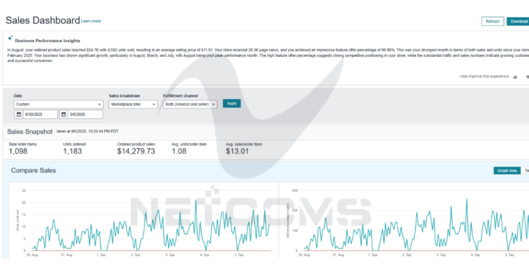The image size is (529, 264).
Task: Open the Sales breakdown dropdown
Action: point(133,104)
